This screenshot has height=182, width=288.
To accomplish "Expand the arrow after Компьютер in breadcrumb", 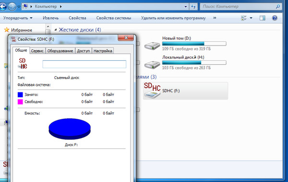I will 60,7.
